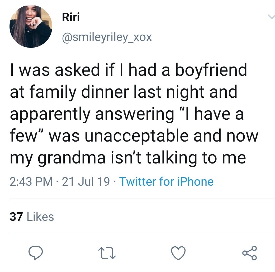Click the phrase 'family dinner' in the tweet
Viewport: 275px width, 272px height.
[79, 92]
